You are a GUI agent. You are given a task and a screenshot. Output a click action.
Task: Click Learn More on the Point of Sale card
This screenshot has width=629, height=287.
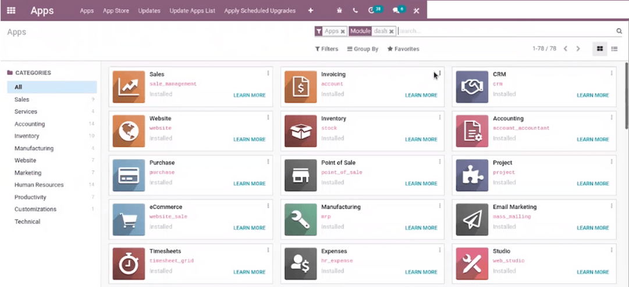coord(421,184)
